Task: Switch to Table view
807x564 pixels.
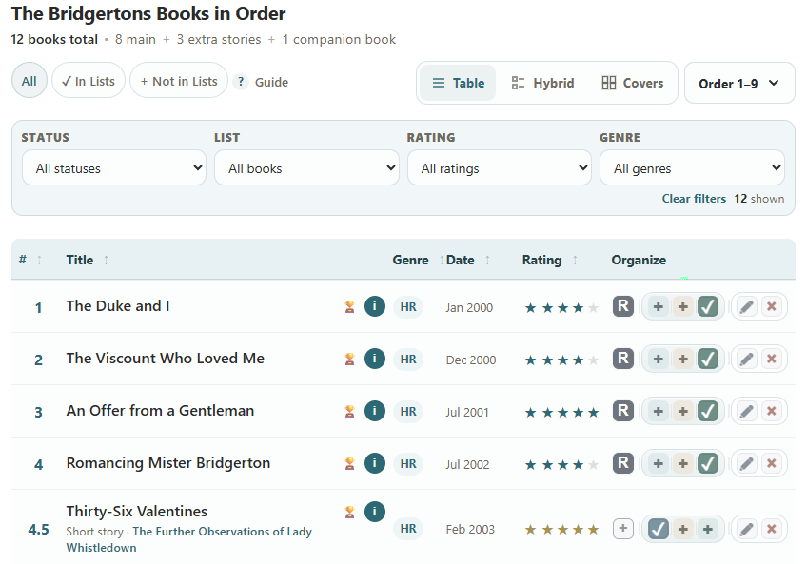Action: 458,83
